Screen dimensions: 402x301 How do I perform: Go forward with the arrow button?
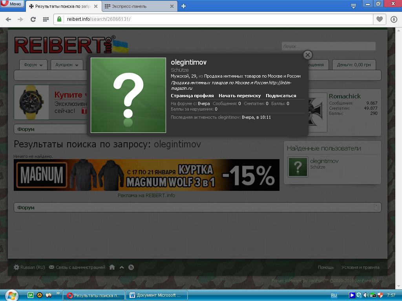pos(20,19)
